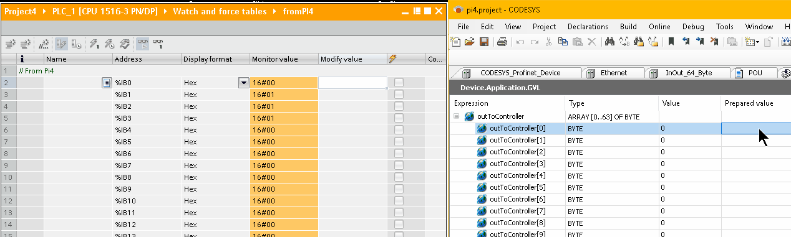Tick the modify checkbox for %IB2 row
The width and height of the screenshot is (791, 237).
click(399, 106)
